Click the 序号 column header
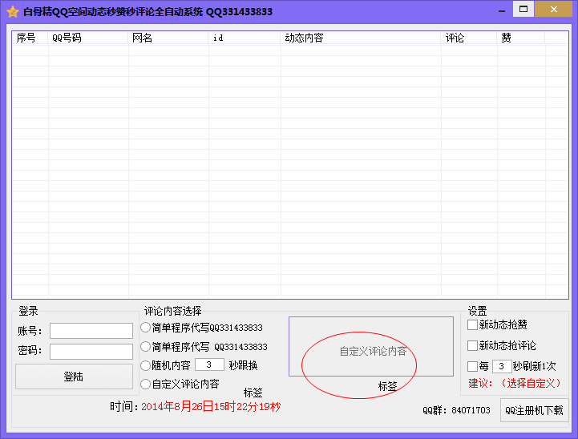Screen dimensions: 578x439 tap(30, 38)
